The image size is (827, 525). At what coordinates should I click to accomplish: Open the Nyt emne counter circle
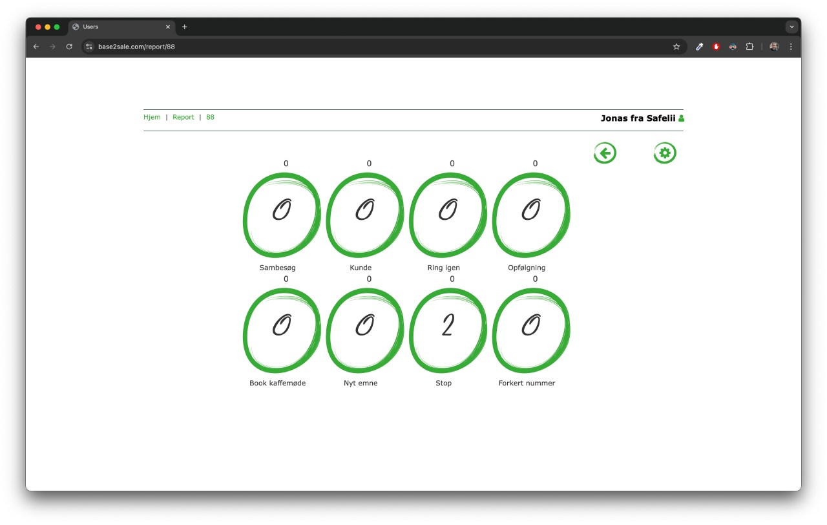pos(364,330)
